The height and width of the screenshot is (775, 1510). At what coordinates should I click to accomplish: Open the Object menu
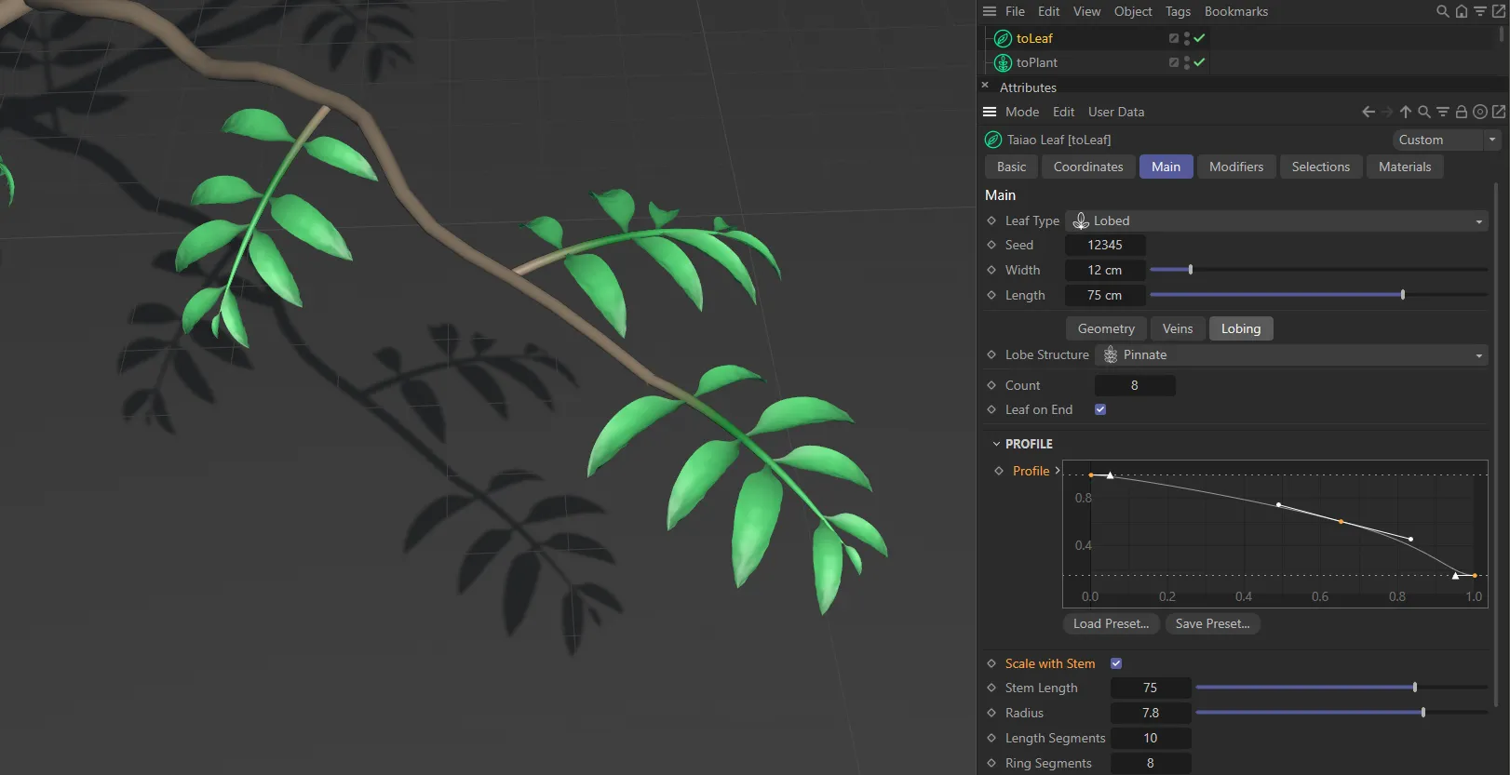pyautogui.click(x=1133, y=11)
